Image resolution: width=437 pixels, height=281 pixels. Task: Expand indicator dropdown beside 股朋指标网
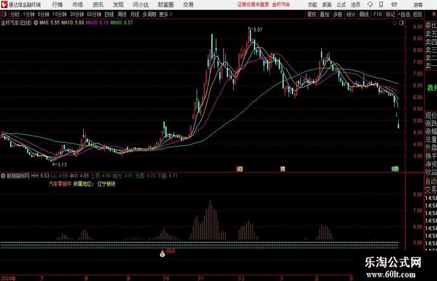3,176
